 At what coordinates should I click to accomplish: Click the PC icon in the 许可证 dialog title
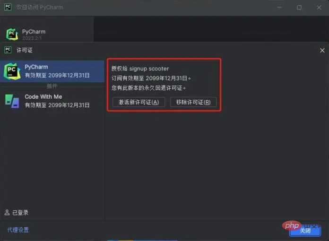click(8, 50)
